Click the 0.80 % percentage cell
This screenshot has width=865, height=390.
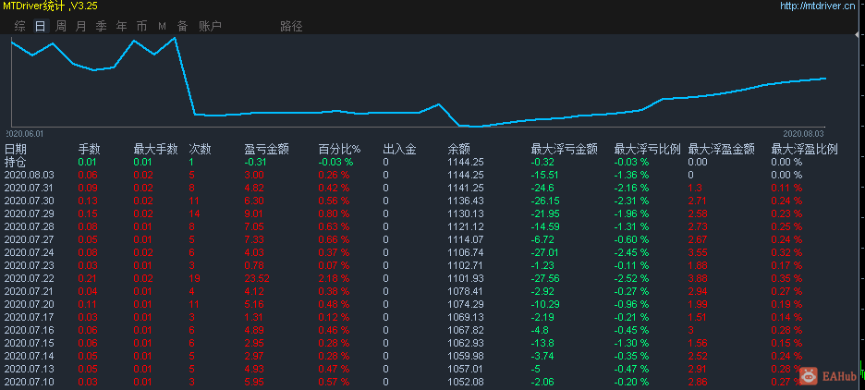334,213
